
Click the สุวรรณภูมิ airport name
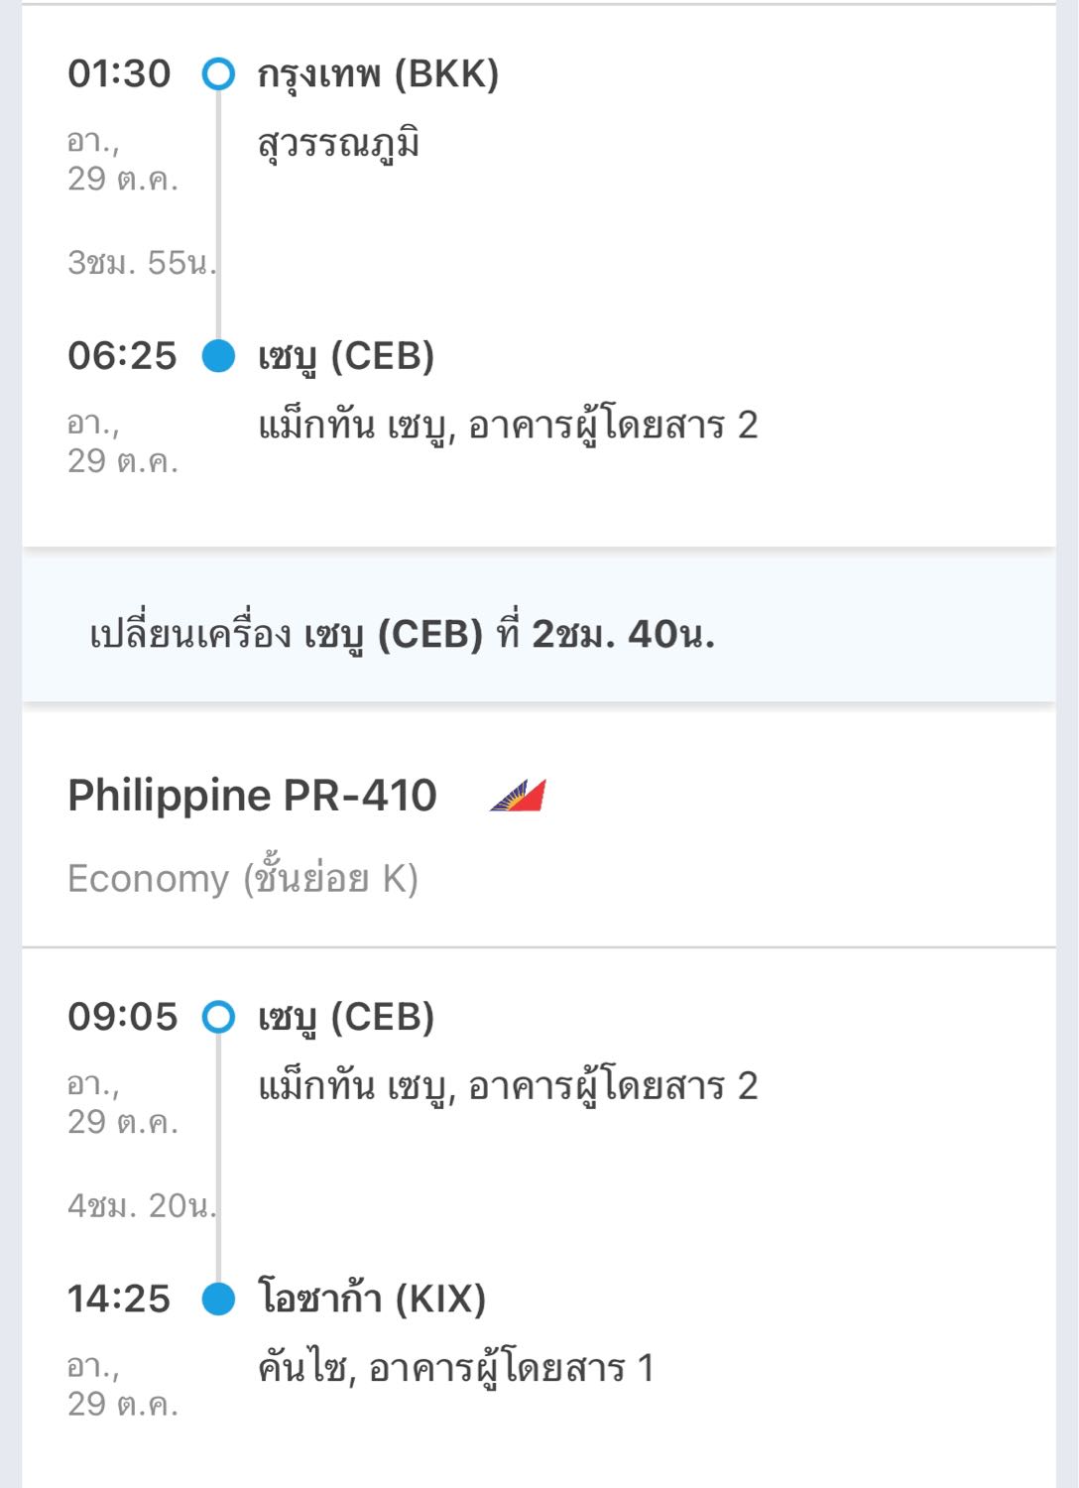coord(338,144)
